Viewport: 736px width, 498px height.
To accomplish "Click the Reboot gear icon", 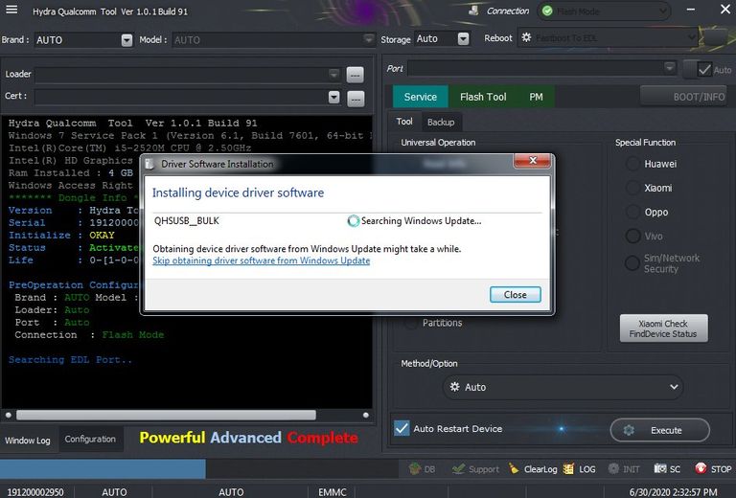I will point(527,37).
